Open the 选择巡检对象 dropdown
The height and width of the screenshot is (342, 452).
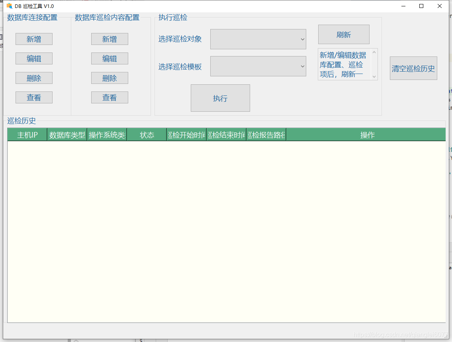pos(258,39)
